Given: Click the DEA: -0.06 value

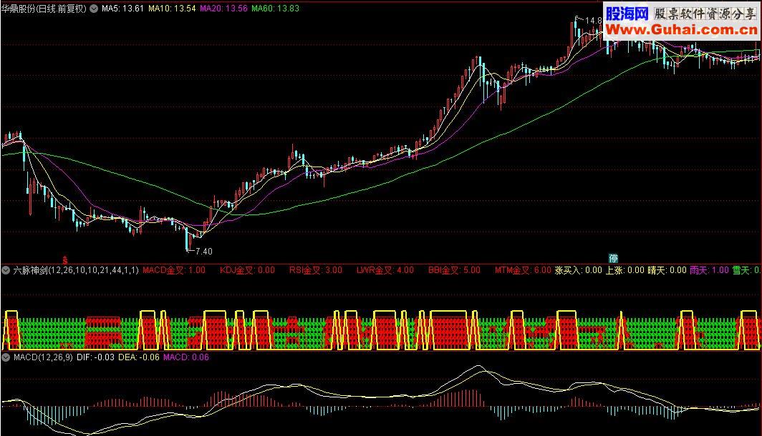Looking at the screenshot, I should [139, 357].
